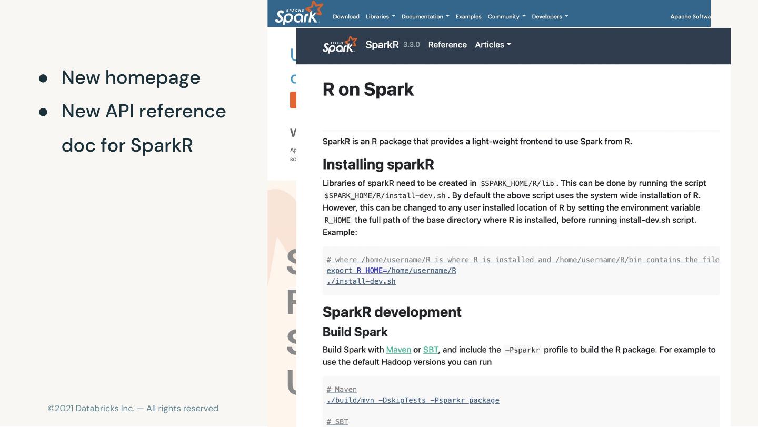This screenshot has height=427, width=758.
Task: Click the SparkR version number 3.3.0
Action: (412, 45)
